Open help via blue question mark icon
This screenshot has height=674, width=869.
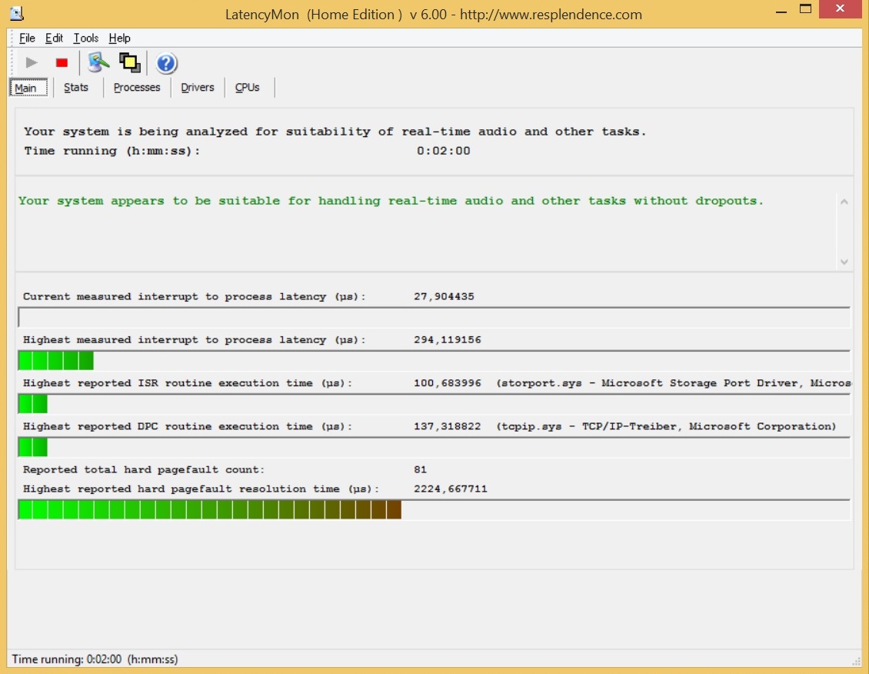click(x=165, y=63)
